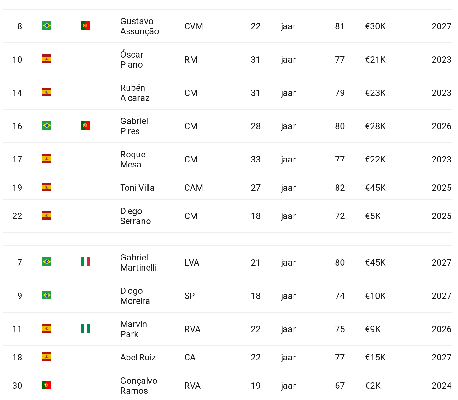The image size is (458, 400).
Task: Click Italy flag in Gabriel Martinelli row
Action: tap(85, 262)
